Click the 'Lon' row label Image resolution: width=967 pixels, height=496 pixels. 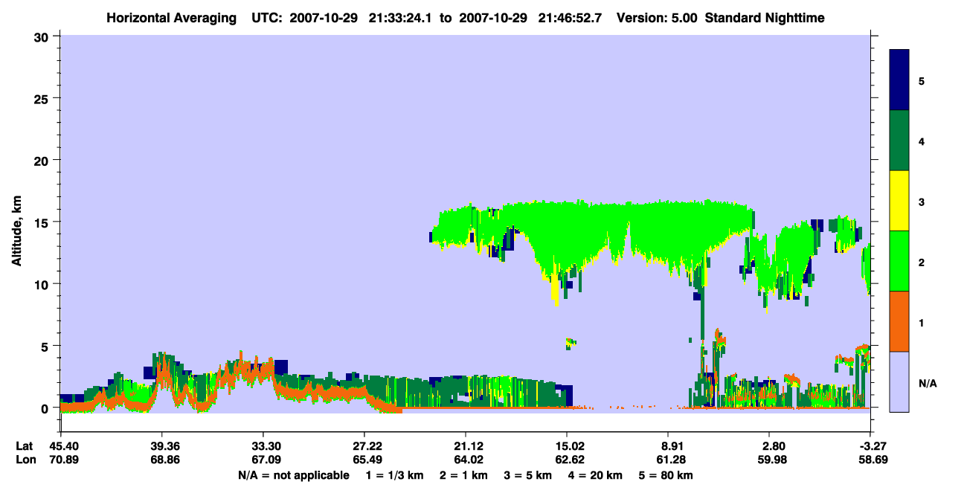coord(25,460)
